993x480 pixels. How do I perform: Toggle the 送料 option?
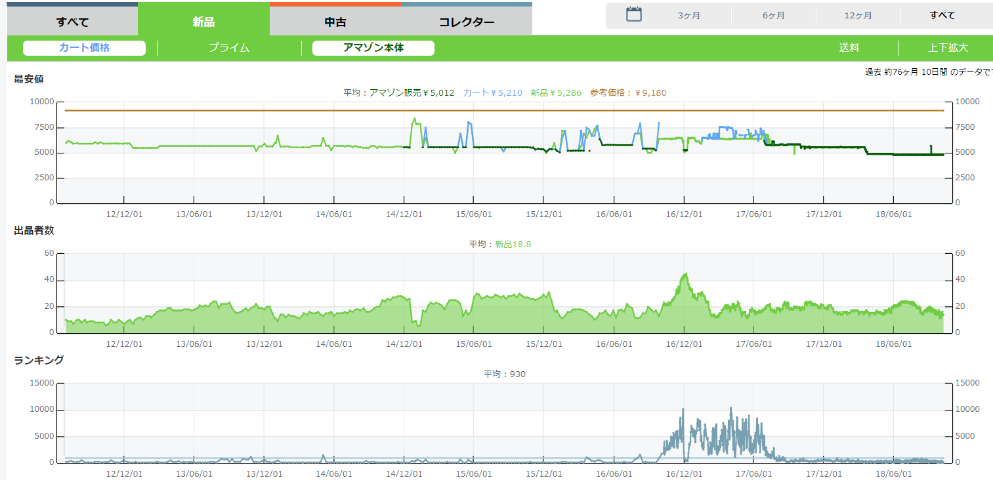point(849,48)
